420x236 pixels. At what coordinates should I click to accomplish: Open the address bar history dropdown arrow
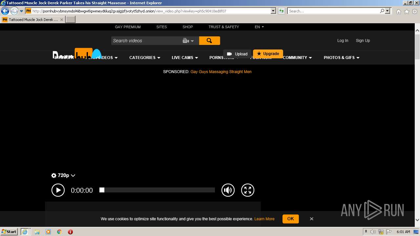[273, 11]
